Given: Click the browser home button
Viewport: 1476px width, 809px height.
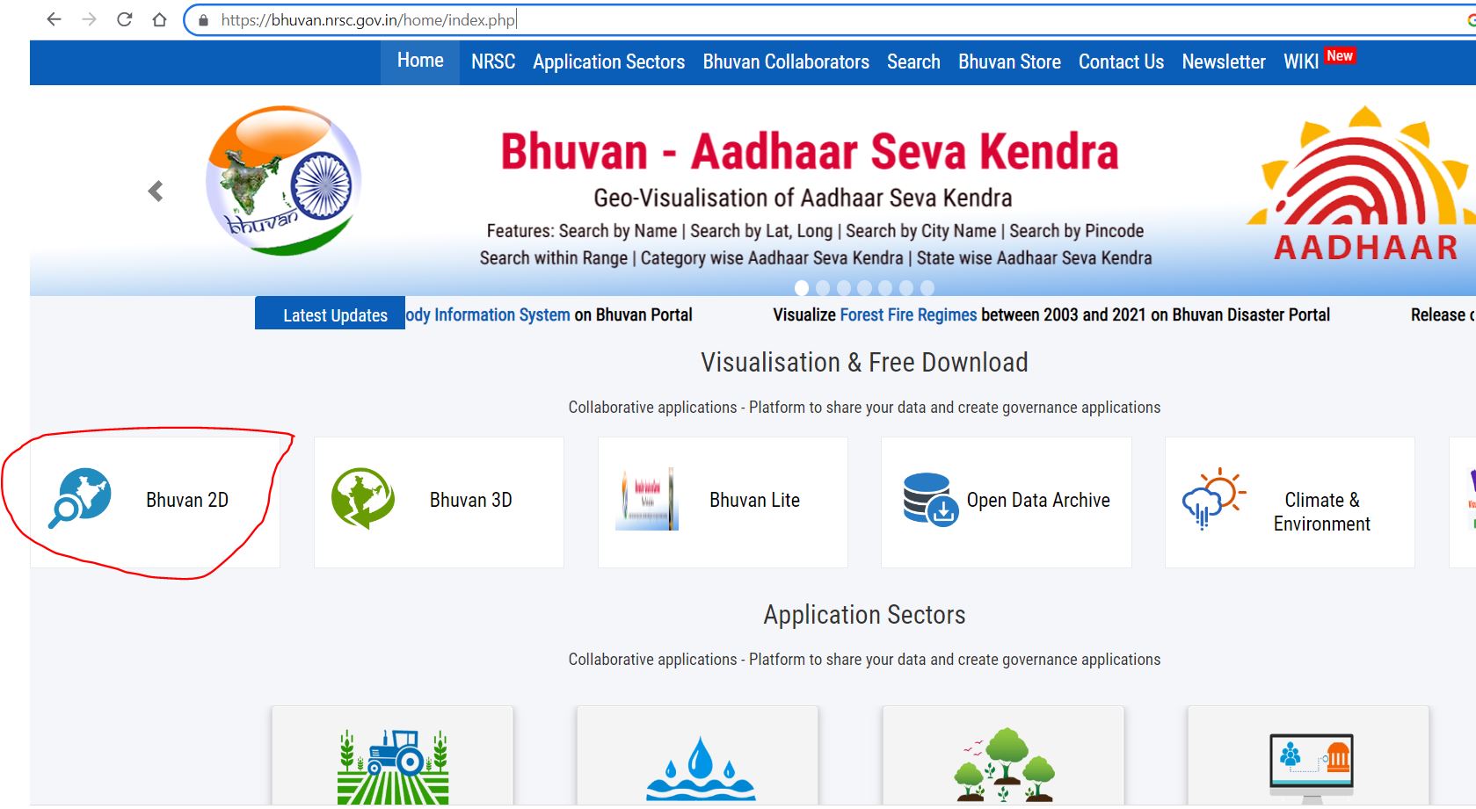Looking at the screenshot, I should [159, 19].
